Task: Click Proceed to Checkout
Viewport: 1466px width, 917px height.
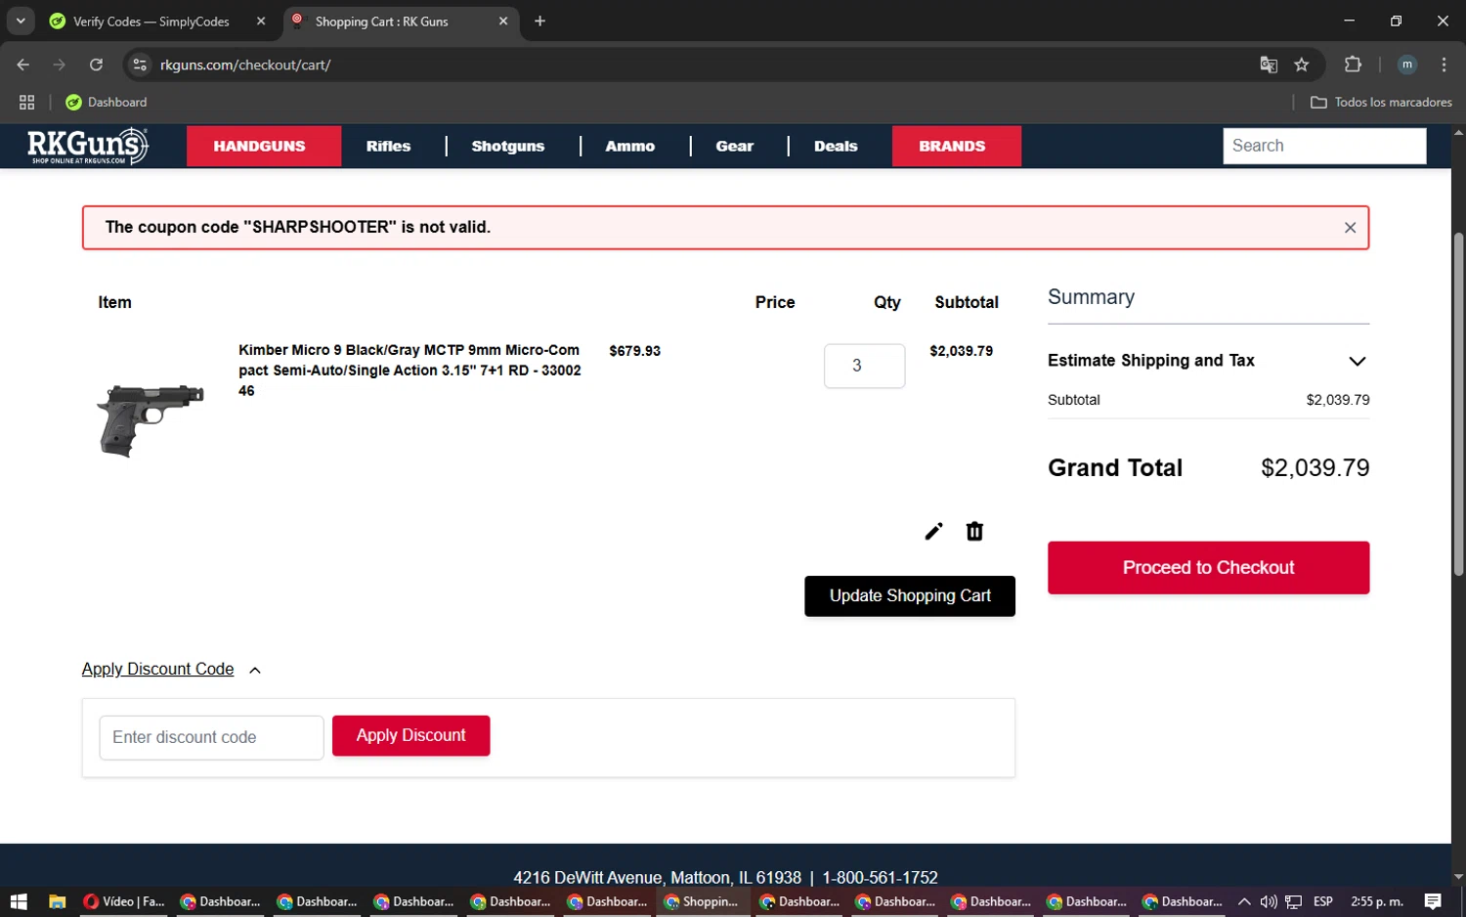Action: (1208, 568)
